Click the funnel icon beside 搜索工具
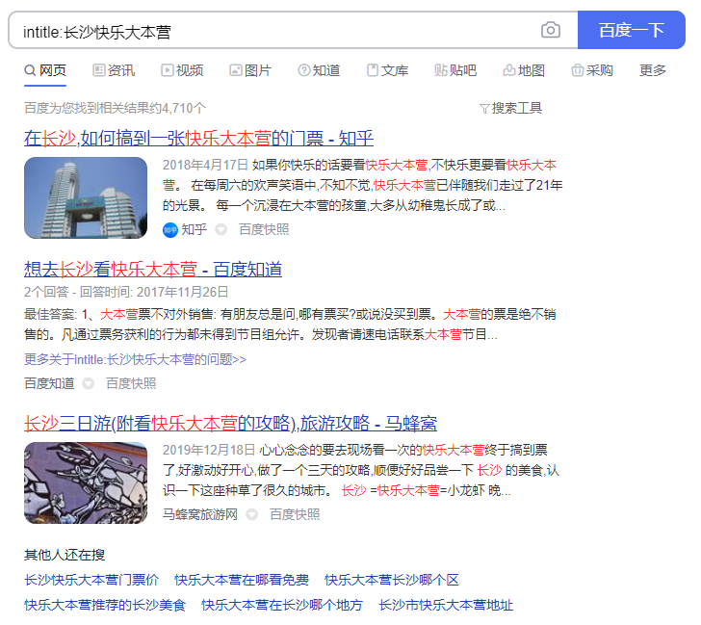This screenshot has height=625, width=701. tap(484, 109)
